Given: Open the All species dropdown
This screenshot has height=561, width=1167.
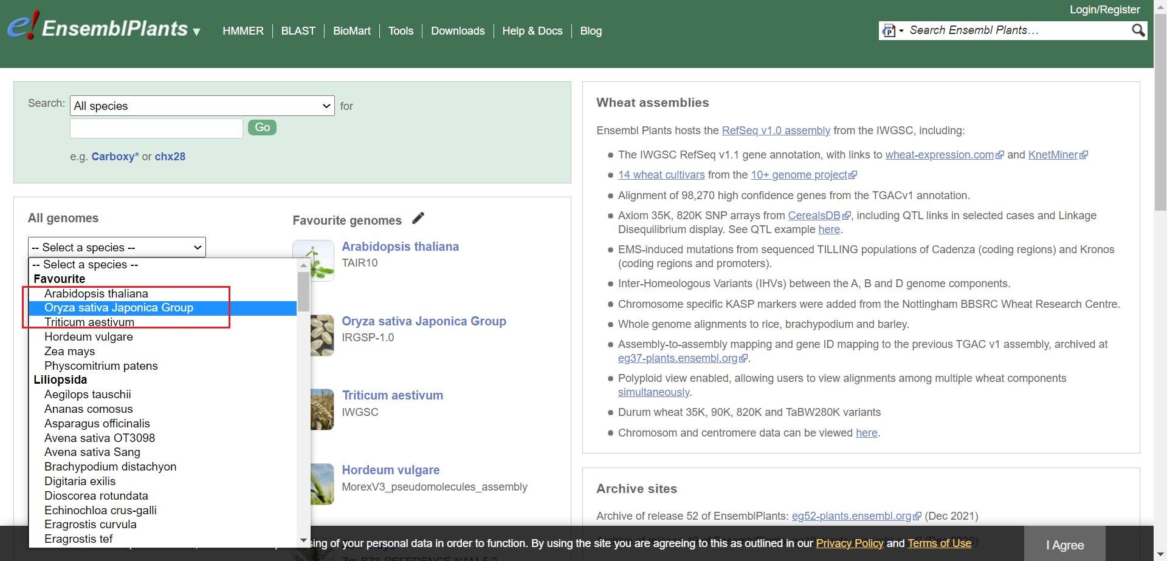Looking at the screenshot, I should [202, 106].
